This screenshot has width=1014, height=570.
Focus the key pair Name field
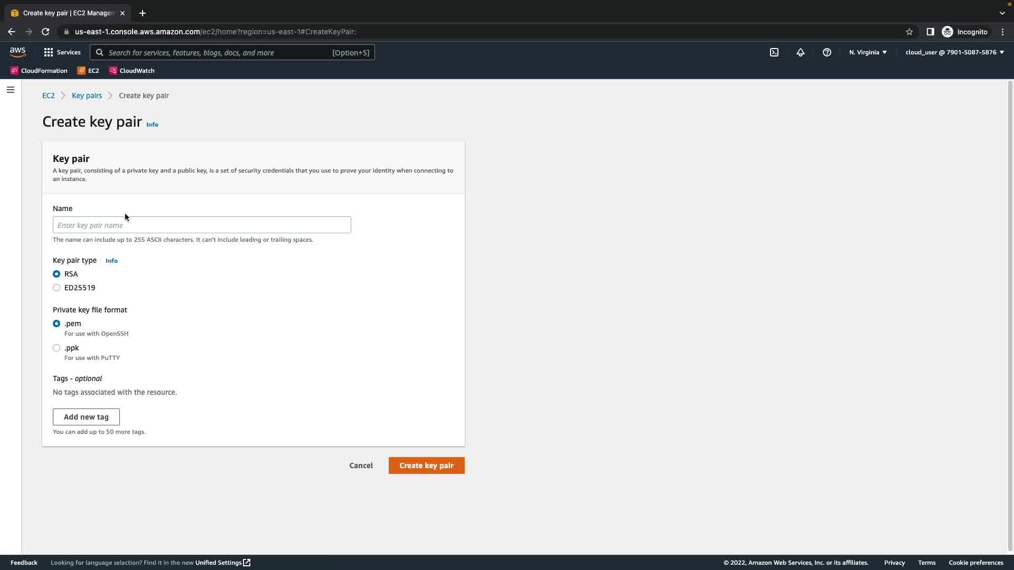click(202, 225)
